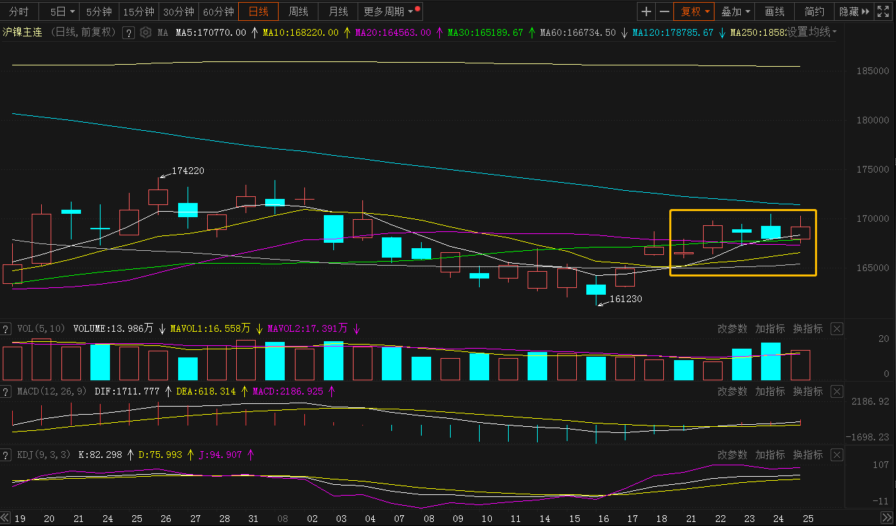This screenshot has width=896, height=526.
Task: Toggle 简约 simplified view mode
Action: [x=814, y=11]
